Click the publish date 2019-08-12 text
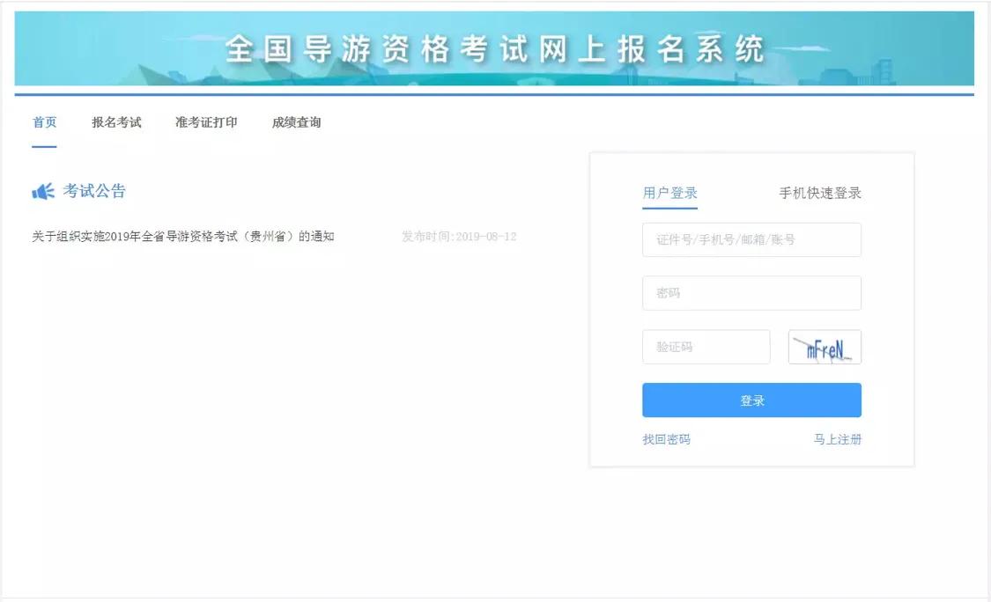This screenshot has height=602, width=991. (458, 236)
